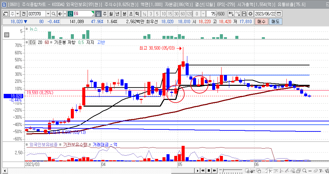Select the 60 interval button
Viewport: 329px width, 174px height.
[183, 14]
